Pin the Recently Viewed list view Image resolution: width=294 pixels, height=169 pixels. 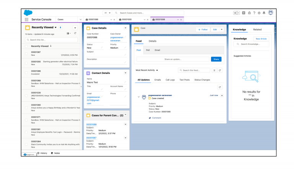60,28
